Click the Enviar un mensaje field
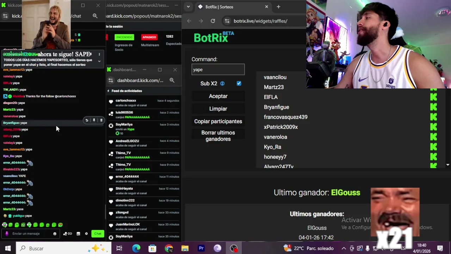The height and width of the screenshot is (254, 451). pos(31,234)
